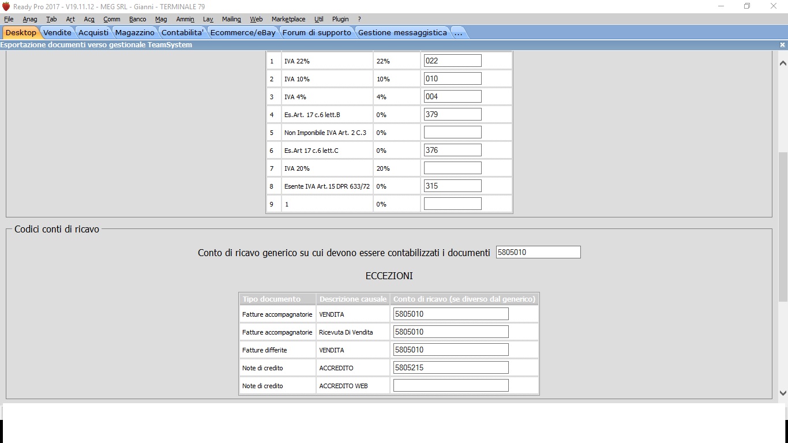Click the 'Esente IVA Art.15 DPR 633/72' cell
The image size is (788, 443).
(x=327, y=186)
